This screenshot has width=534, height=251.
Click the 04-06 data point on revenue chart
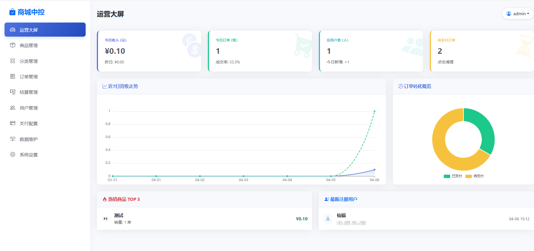374,112
